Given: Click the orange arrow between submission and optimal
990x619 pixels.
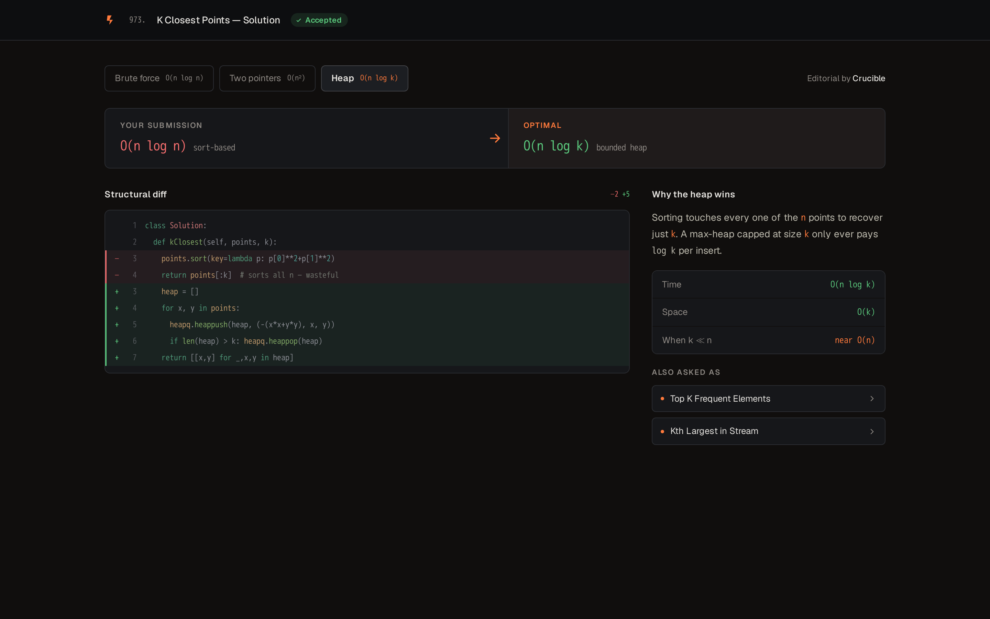Looking at the screenshot, I should click(x=495, y=138).
